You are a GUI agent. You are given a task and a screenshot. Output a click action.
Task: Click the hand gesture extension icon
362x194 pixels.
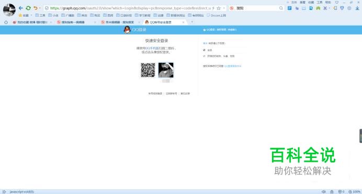click(297, 8)
